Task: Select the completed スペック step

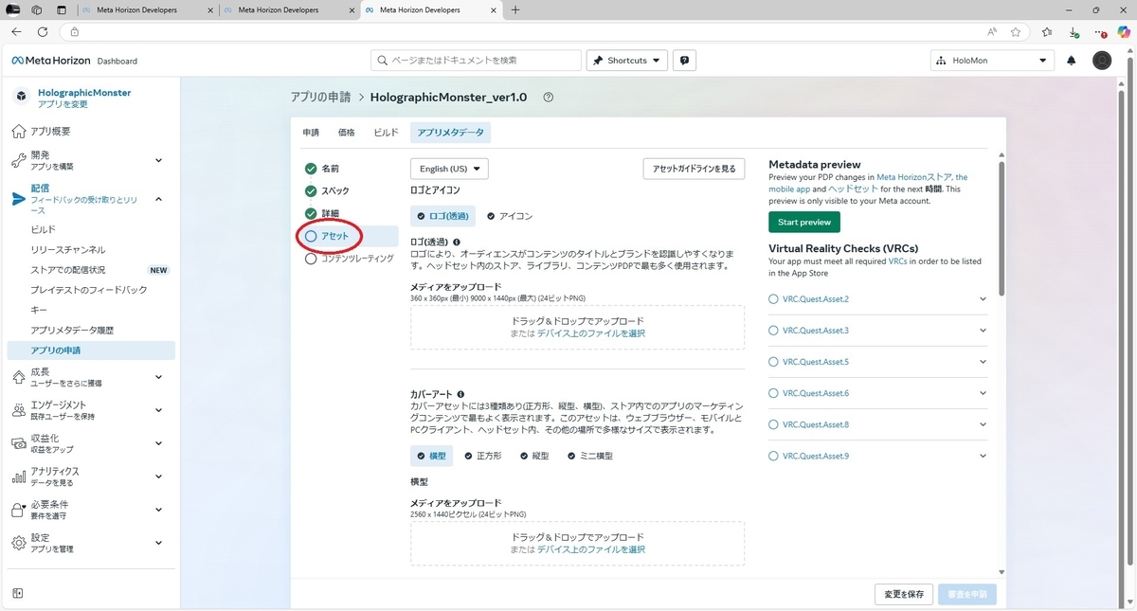Action: coord(327,191)
